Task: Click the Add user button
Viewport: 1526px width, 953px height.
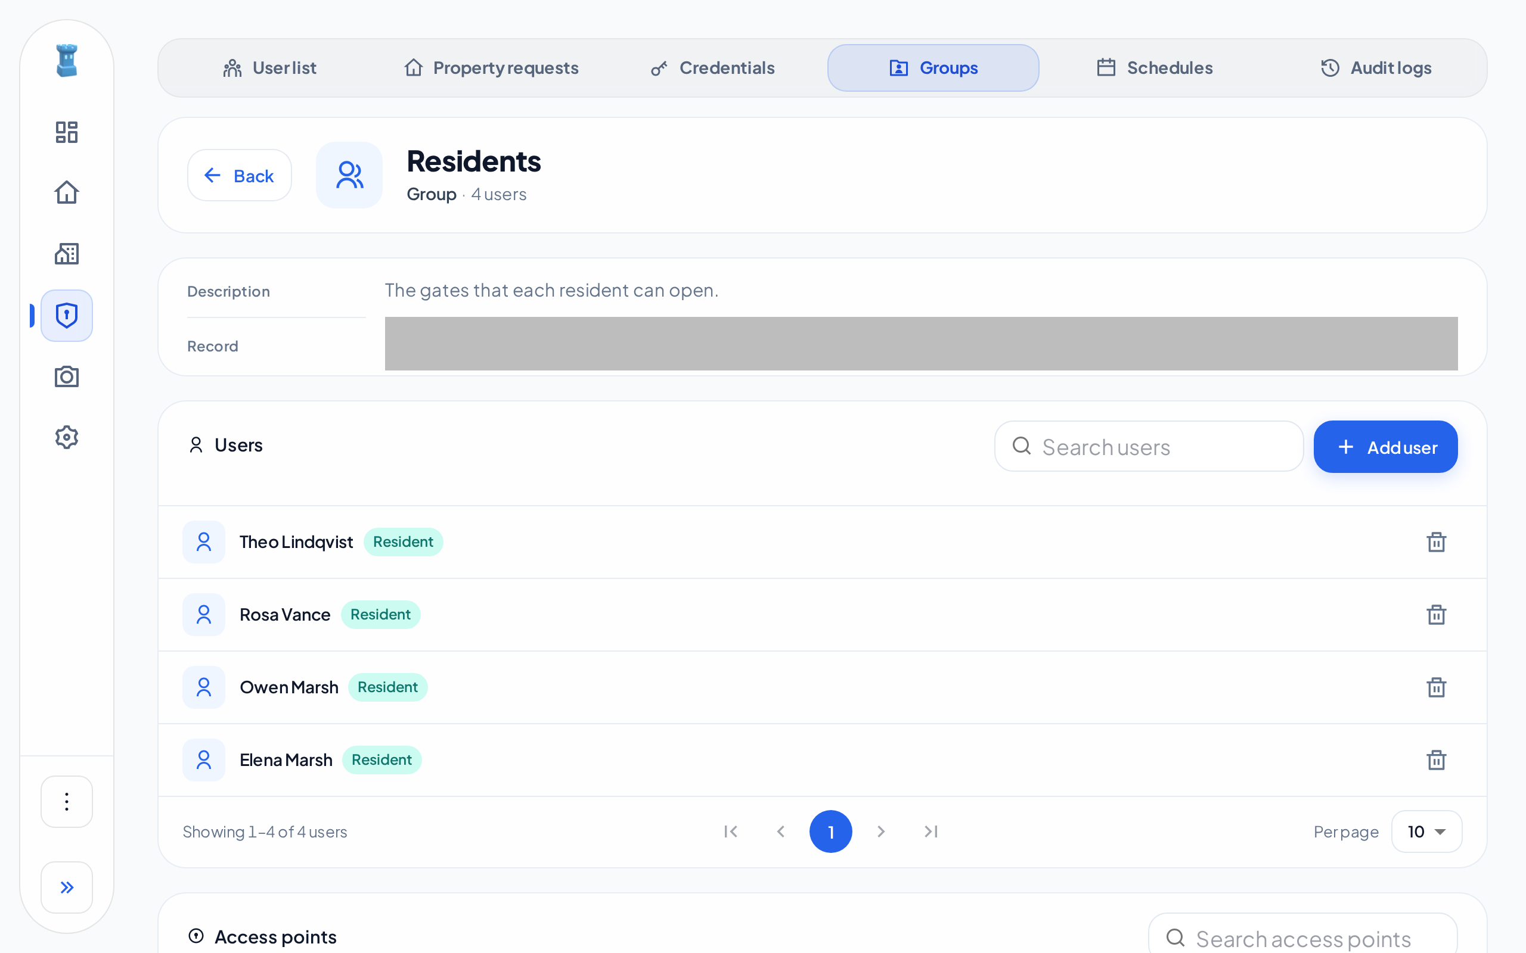Action: (1385, 447)
